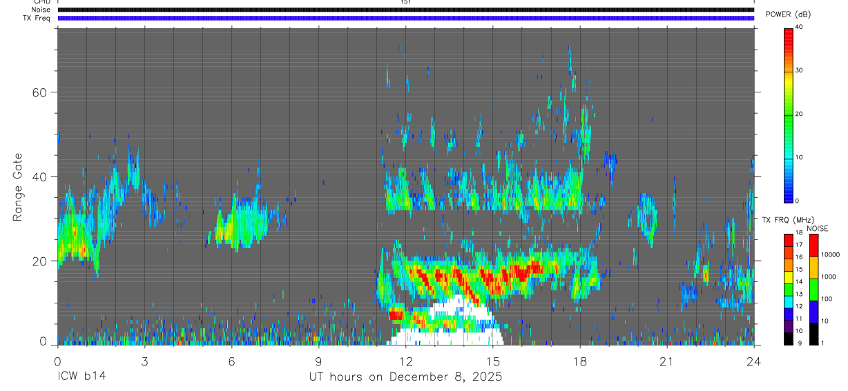Click the y-axis tick label "40"

(x=40, y=177)
